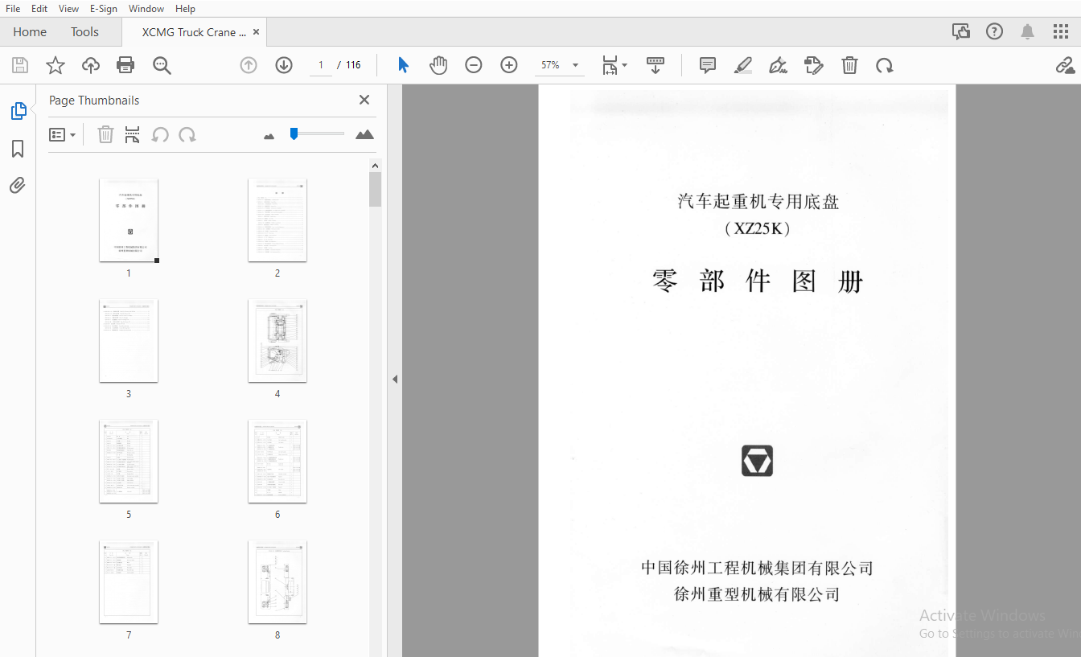
Task: Select page 6 thumbnail
Action: click(x=277, y=462)
